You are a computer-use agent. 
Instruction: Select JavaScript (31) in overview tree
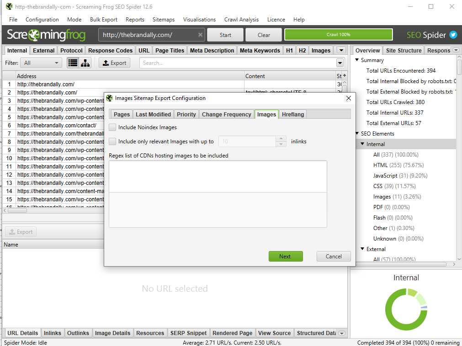pyautogui.click(x=400, y=176)
